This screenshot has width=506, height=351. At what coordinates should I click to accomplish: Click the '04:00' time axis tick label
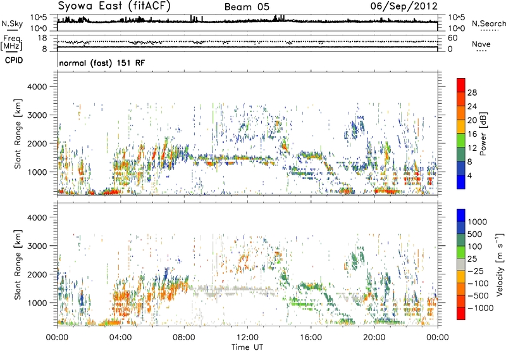pyautogui.click(x=120, y=338)
